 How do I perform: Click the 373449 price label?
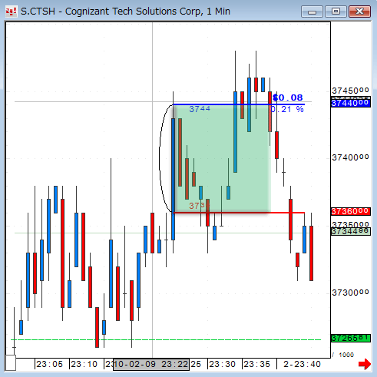(351, 231)
